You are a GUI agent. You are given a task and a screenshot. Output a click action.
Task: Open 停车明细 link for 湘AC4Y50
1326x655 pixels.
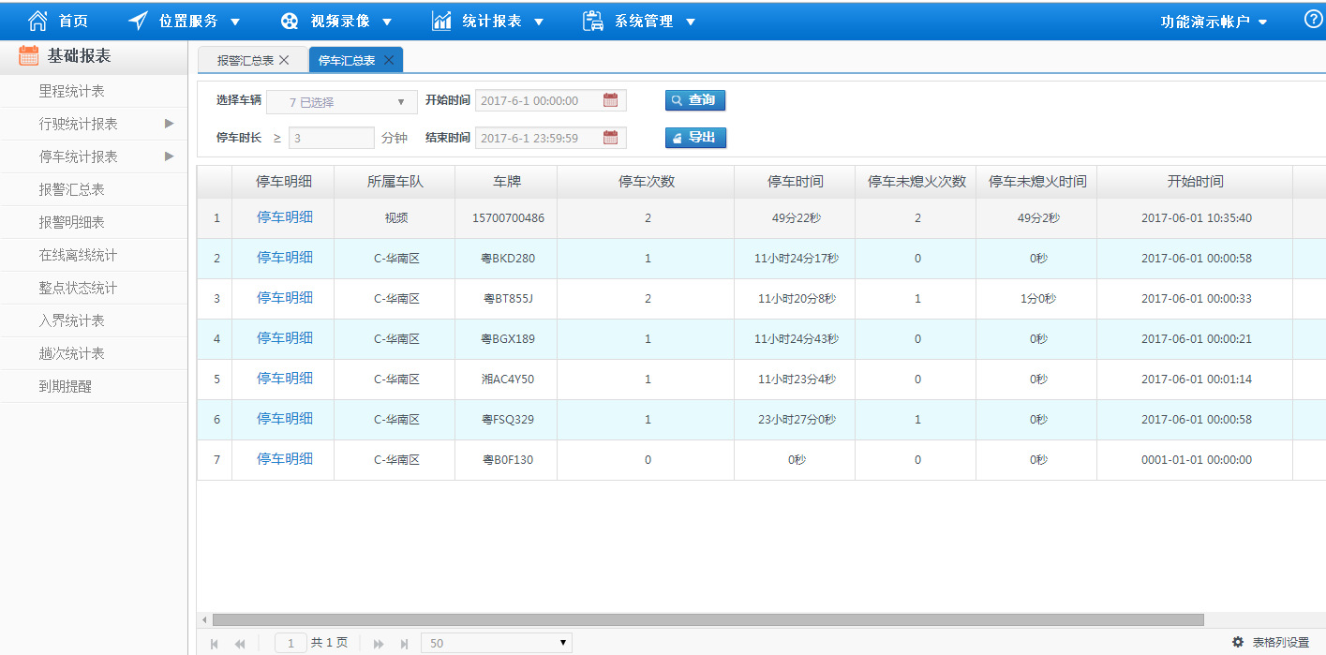tap(285, 378)
